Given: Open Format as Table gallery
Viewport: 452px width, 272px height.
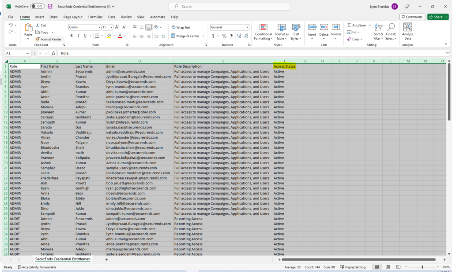Looking at the screenshot, I should pyautogui.click(x=281, y=32).
